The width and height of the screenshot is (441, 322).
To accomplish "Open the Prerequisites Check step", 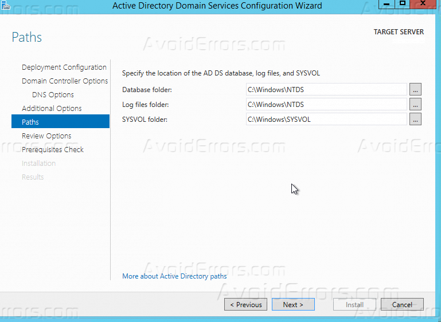I will [53, 149].
